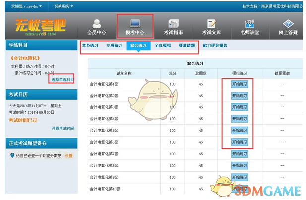Start practice for 会计电算化第6套

tap(240, 142)
